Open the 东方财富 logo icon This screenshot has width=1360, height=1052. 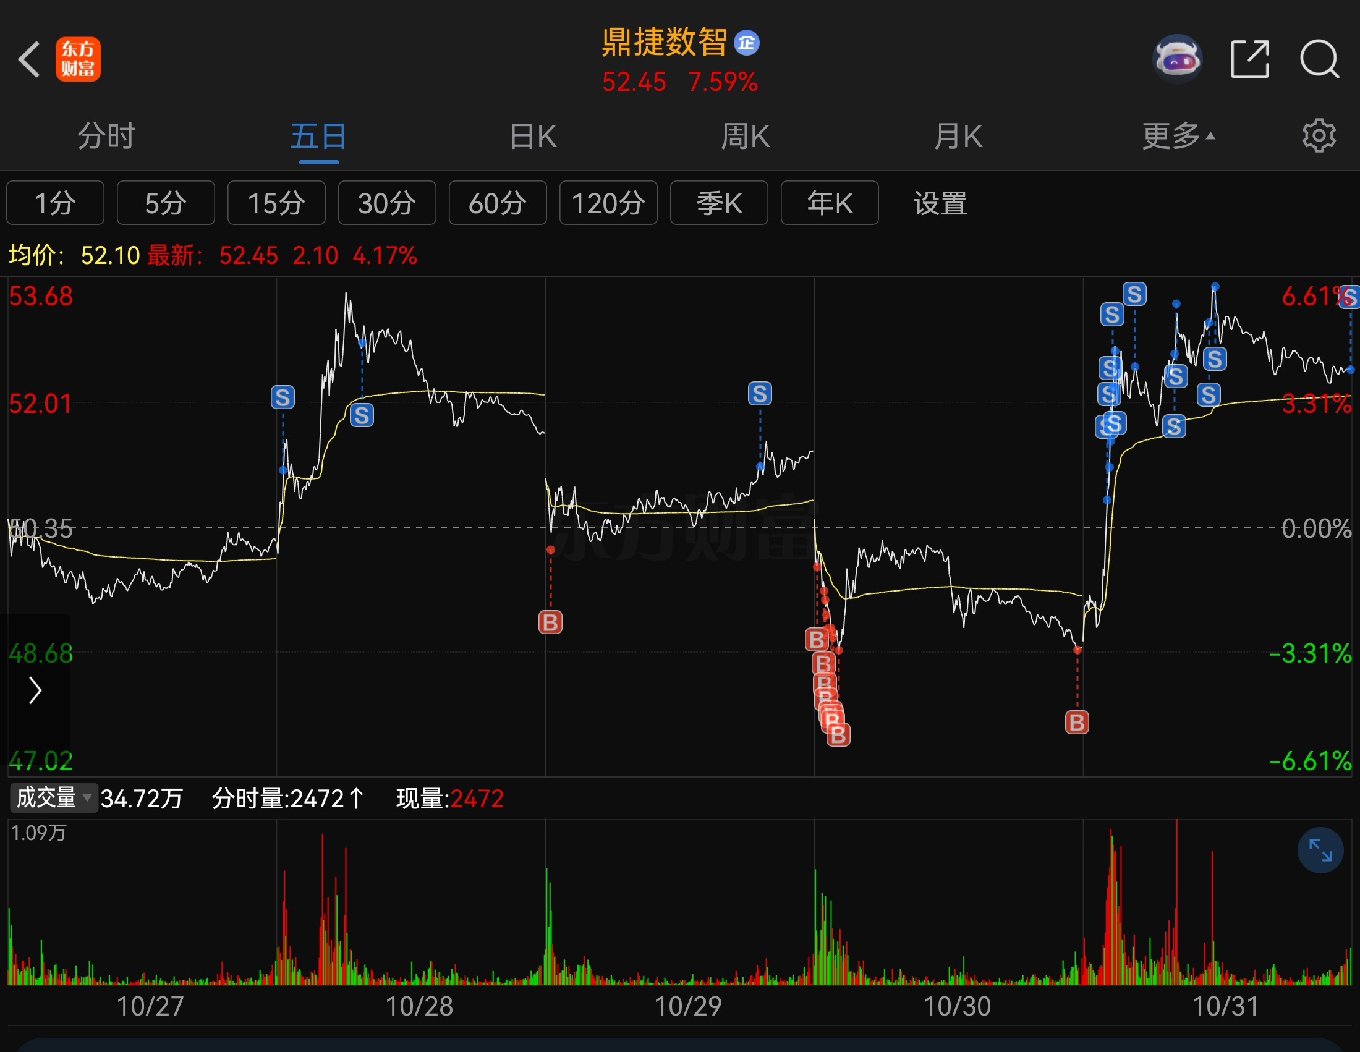point(78,60)
